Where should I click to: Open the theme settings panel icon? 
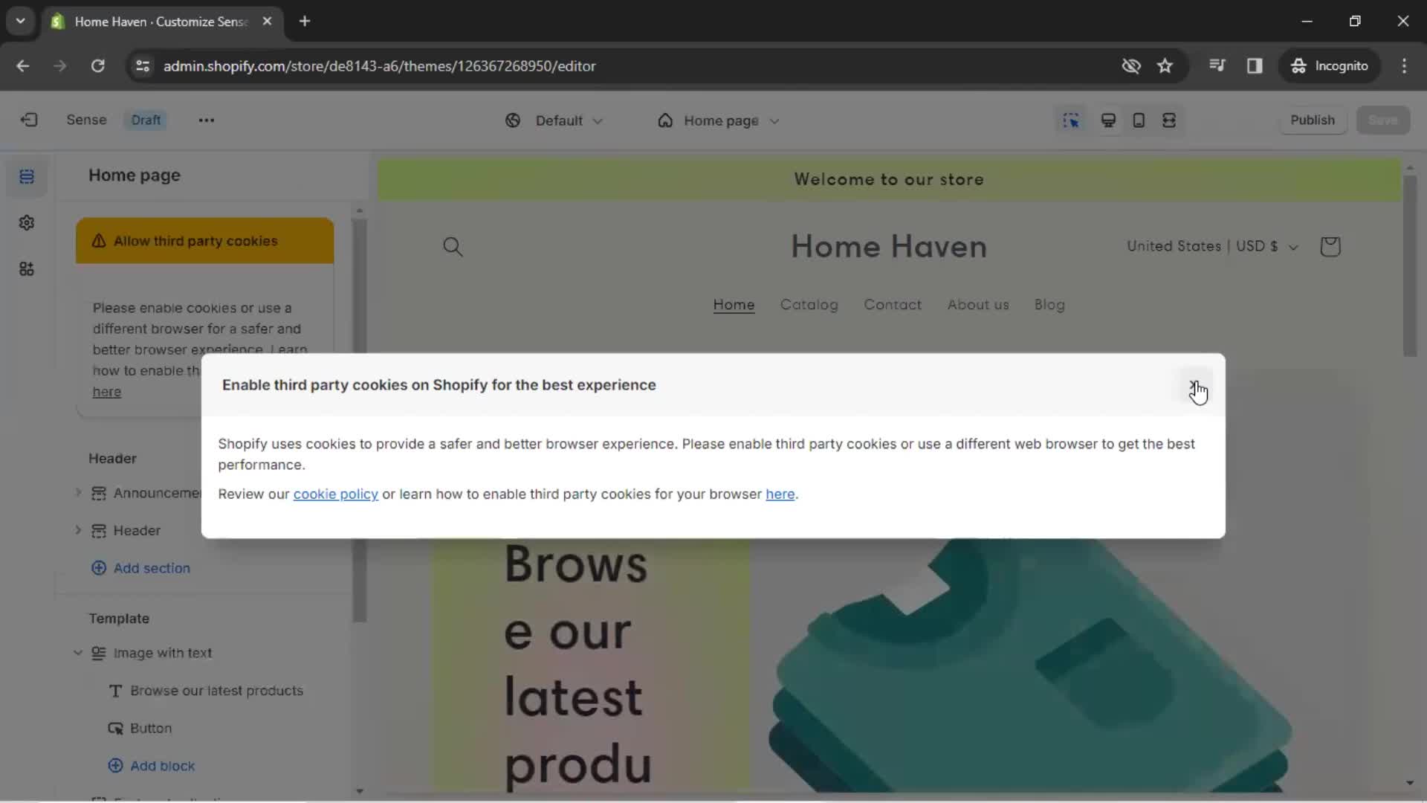pyautogui.click(x=27, y=222)
